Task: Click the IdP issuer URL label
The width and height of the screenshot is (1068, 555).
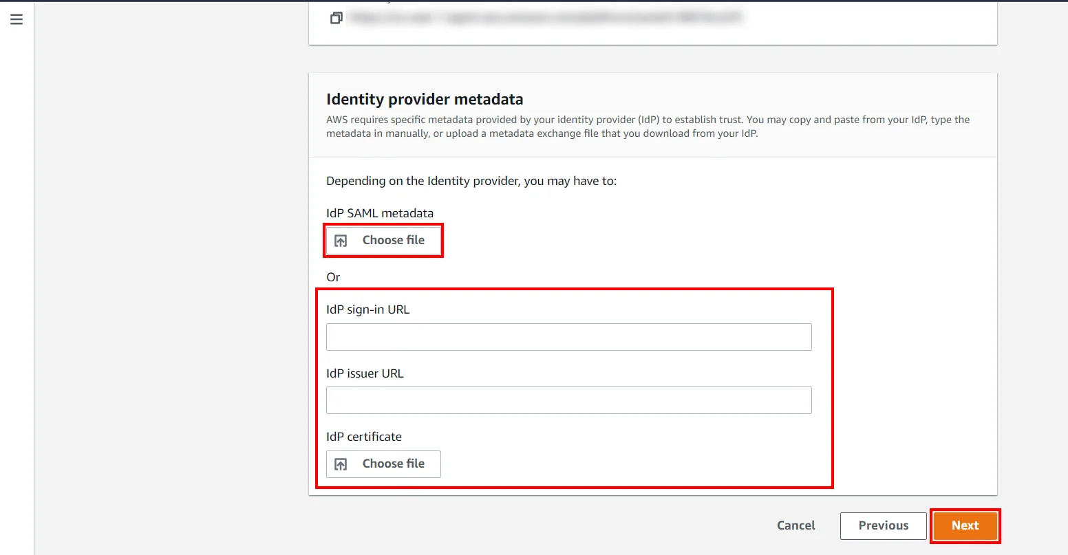Action: (365, 373)
